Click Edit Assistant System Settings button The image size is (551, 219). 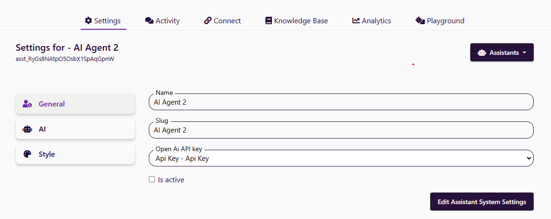point(482,202)
